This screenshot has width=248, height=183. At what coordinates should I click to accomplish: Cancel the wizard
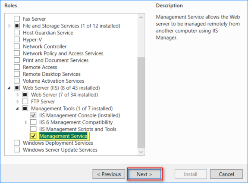[226, 174]
